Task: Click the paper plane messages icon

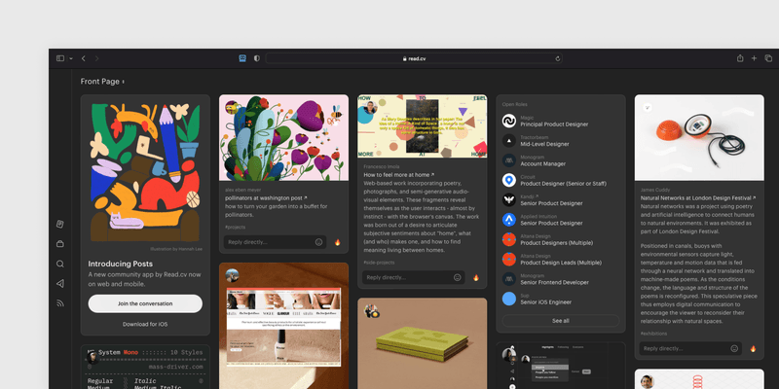Action: [x=60, y=283]
